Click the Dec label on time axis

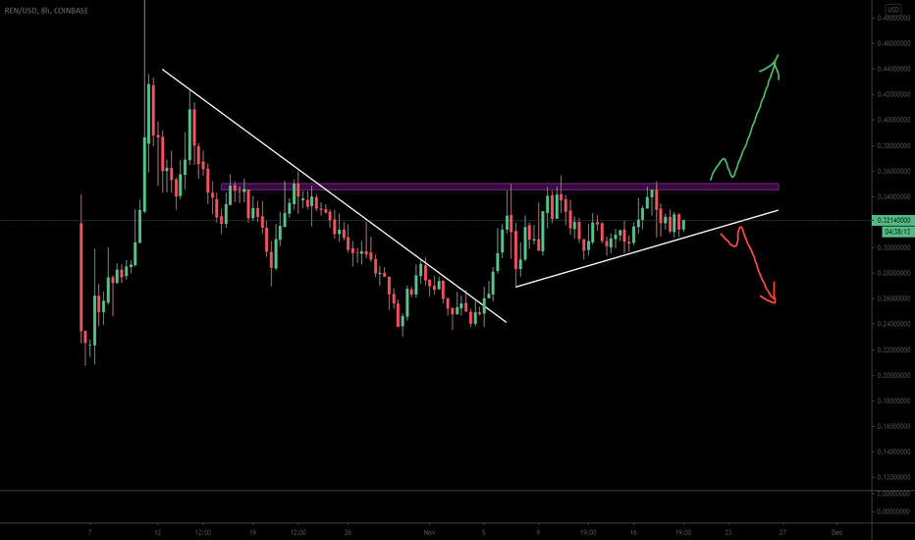(836, 532)
